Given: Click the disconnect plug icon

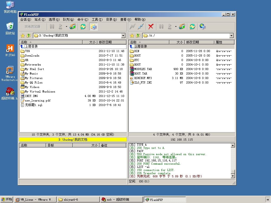Looking at the screenshot, I should (141, 27).
